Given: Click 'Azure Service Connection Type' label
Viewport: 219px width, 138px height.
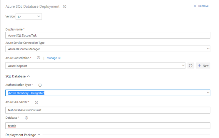Looking at the screenshot, I should click(25, 43).
